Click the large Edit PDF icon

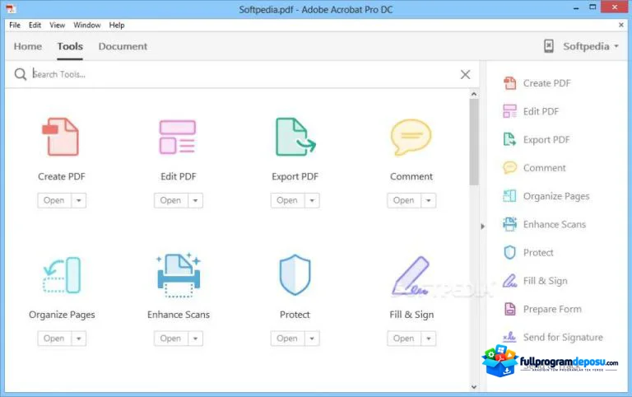tap(178, 137)
